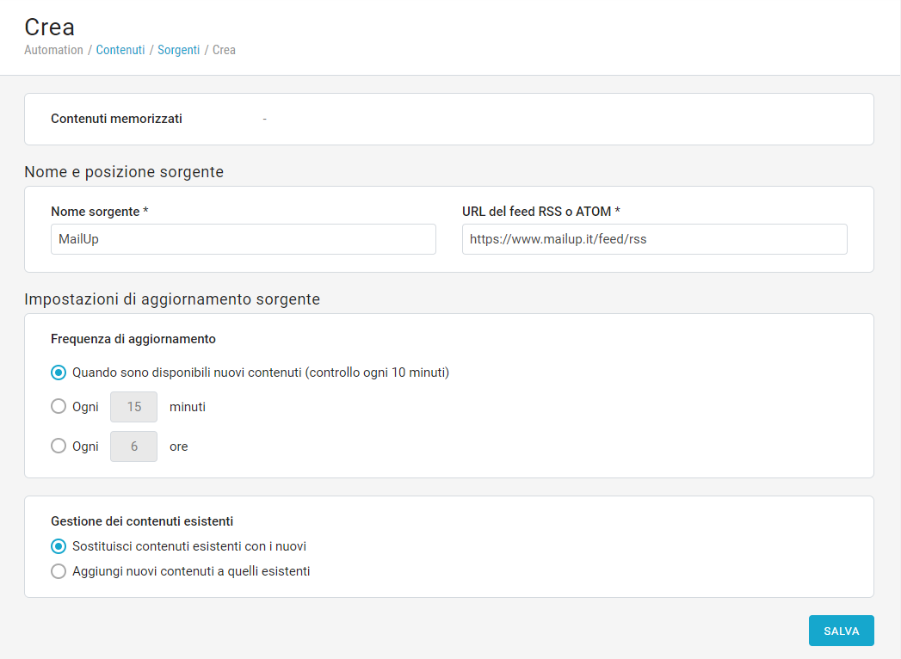This screenshot has width=901, height=659.
Task: Click the hours field showing 6
Action: [x=133, y=447]
